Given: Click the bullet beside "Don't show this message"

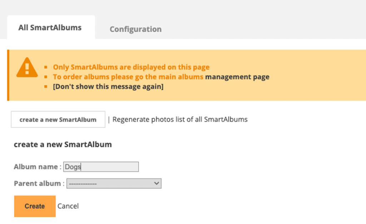Looking at the screenshot, I should click(46, 87).
